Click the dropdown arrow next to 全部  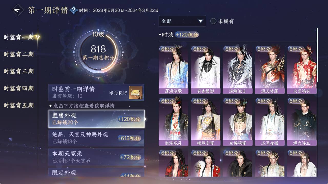pos(201,21)
